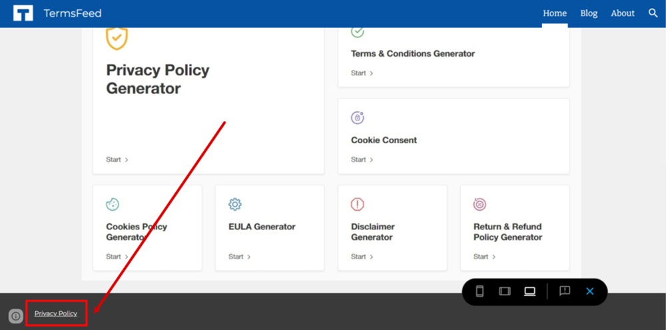Click the Return & Refund icon
This screenshot has height=330, width=666.
pyautogui.click(x=480, y=204)
